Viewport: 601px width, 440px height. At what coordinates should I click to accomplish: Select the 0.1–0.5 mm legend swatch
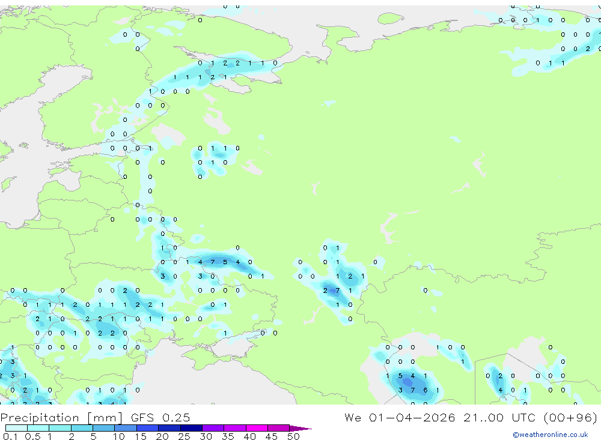[16, 428]
